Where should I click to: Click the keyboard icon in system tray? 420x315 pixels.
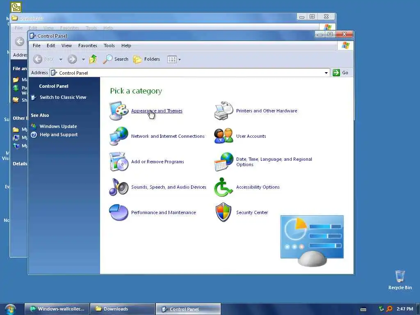pos(363,309)
